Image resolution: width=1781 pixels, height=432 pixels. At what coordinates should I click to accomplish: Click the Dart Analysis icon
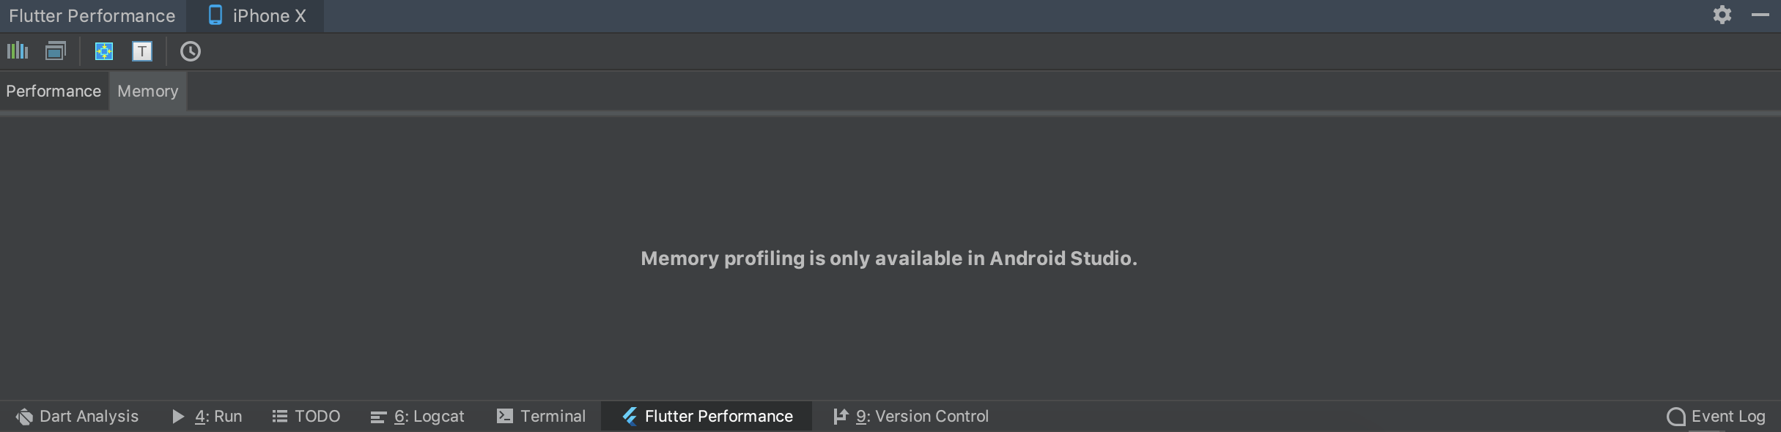pyautogui.click(x=24, y=416)
